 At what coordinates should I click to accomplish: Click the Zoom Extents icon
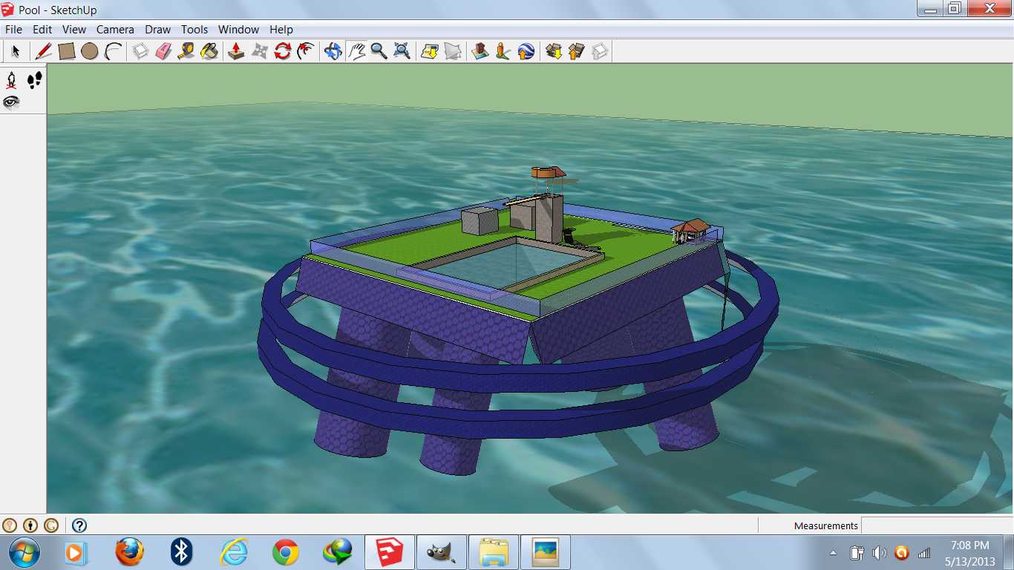point(402,51)
